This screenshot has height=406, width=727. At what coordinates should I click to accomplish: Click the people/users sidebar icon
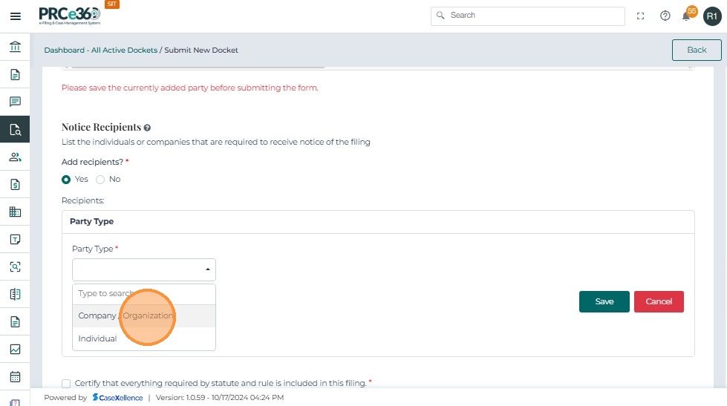(x=15, y=157)
